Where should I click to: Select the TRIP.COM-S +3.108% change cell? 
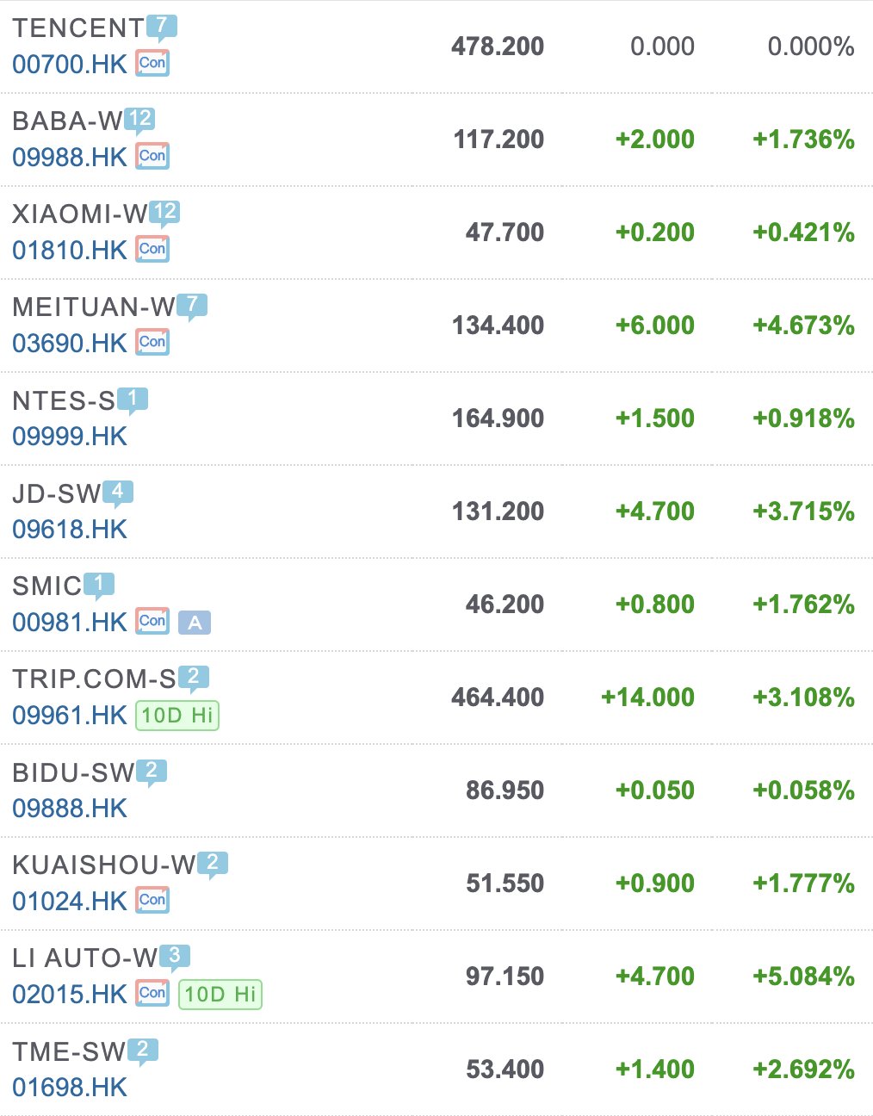coord(803,697)
